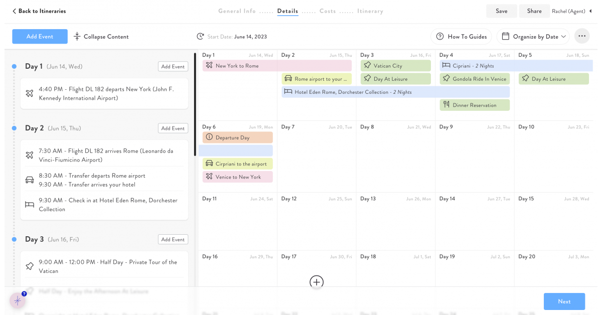The width and height of the screenshot is (602, 315).
Task: Select the blue Hotel Eden Rome bar
Action: point(395,92)
